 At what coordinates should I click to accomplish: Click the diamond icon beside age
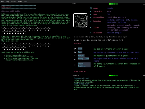(x=90, y=14)
